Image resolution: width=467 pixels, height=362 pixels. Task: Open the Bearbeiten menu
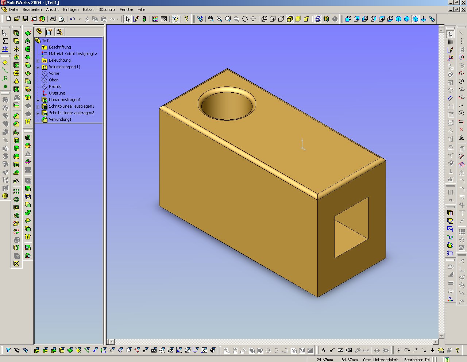(32, 9)
